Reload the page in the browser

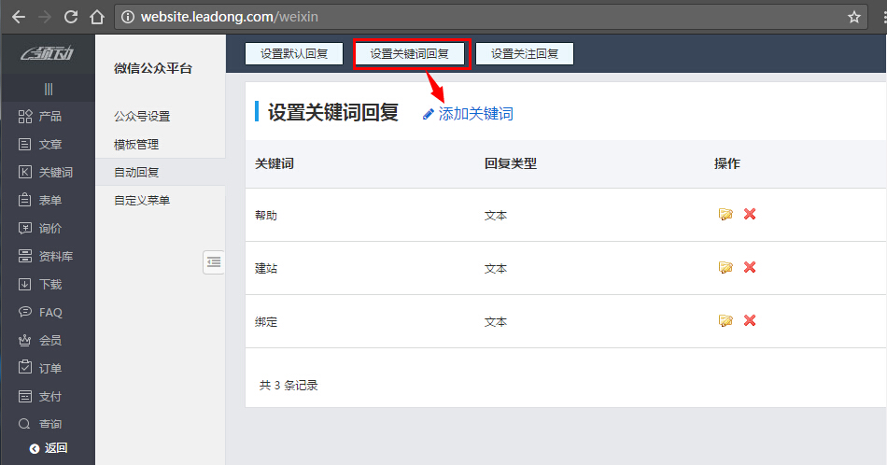71,17
